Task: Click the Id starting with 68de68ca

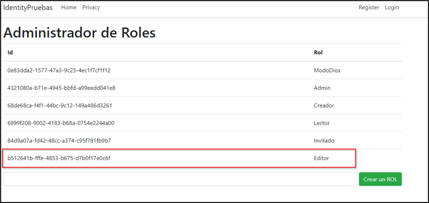Action: click(x=59, y=105)
